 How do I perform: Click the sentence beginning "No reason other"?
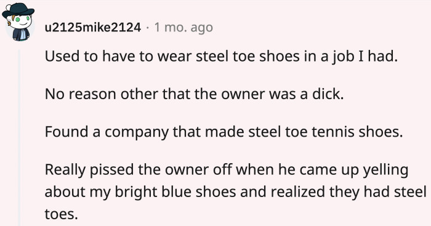coord(194,94)
